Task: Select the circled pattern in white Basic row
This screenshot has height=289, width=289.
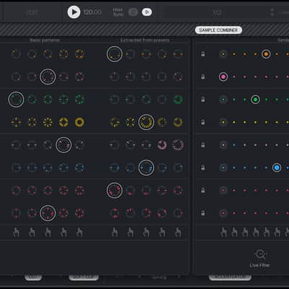Action: pos(64,145)
